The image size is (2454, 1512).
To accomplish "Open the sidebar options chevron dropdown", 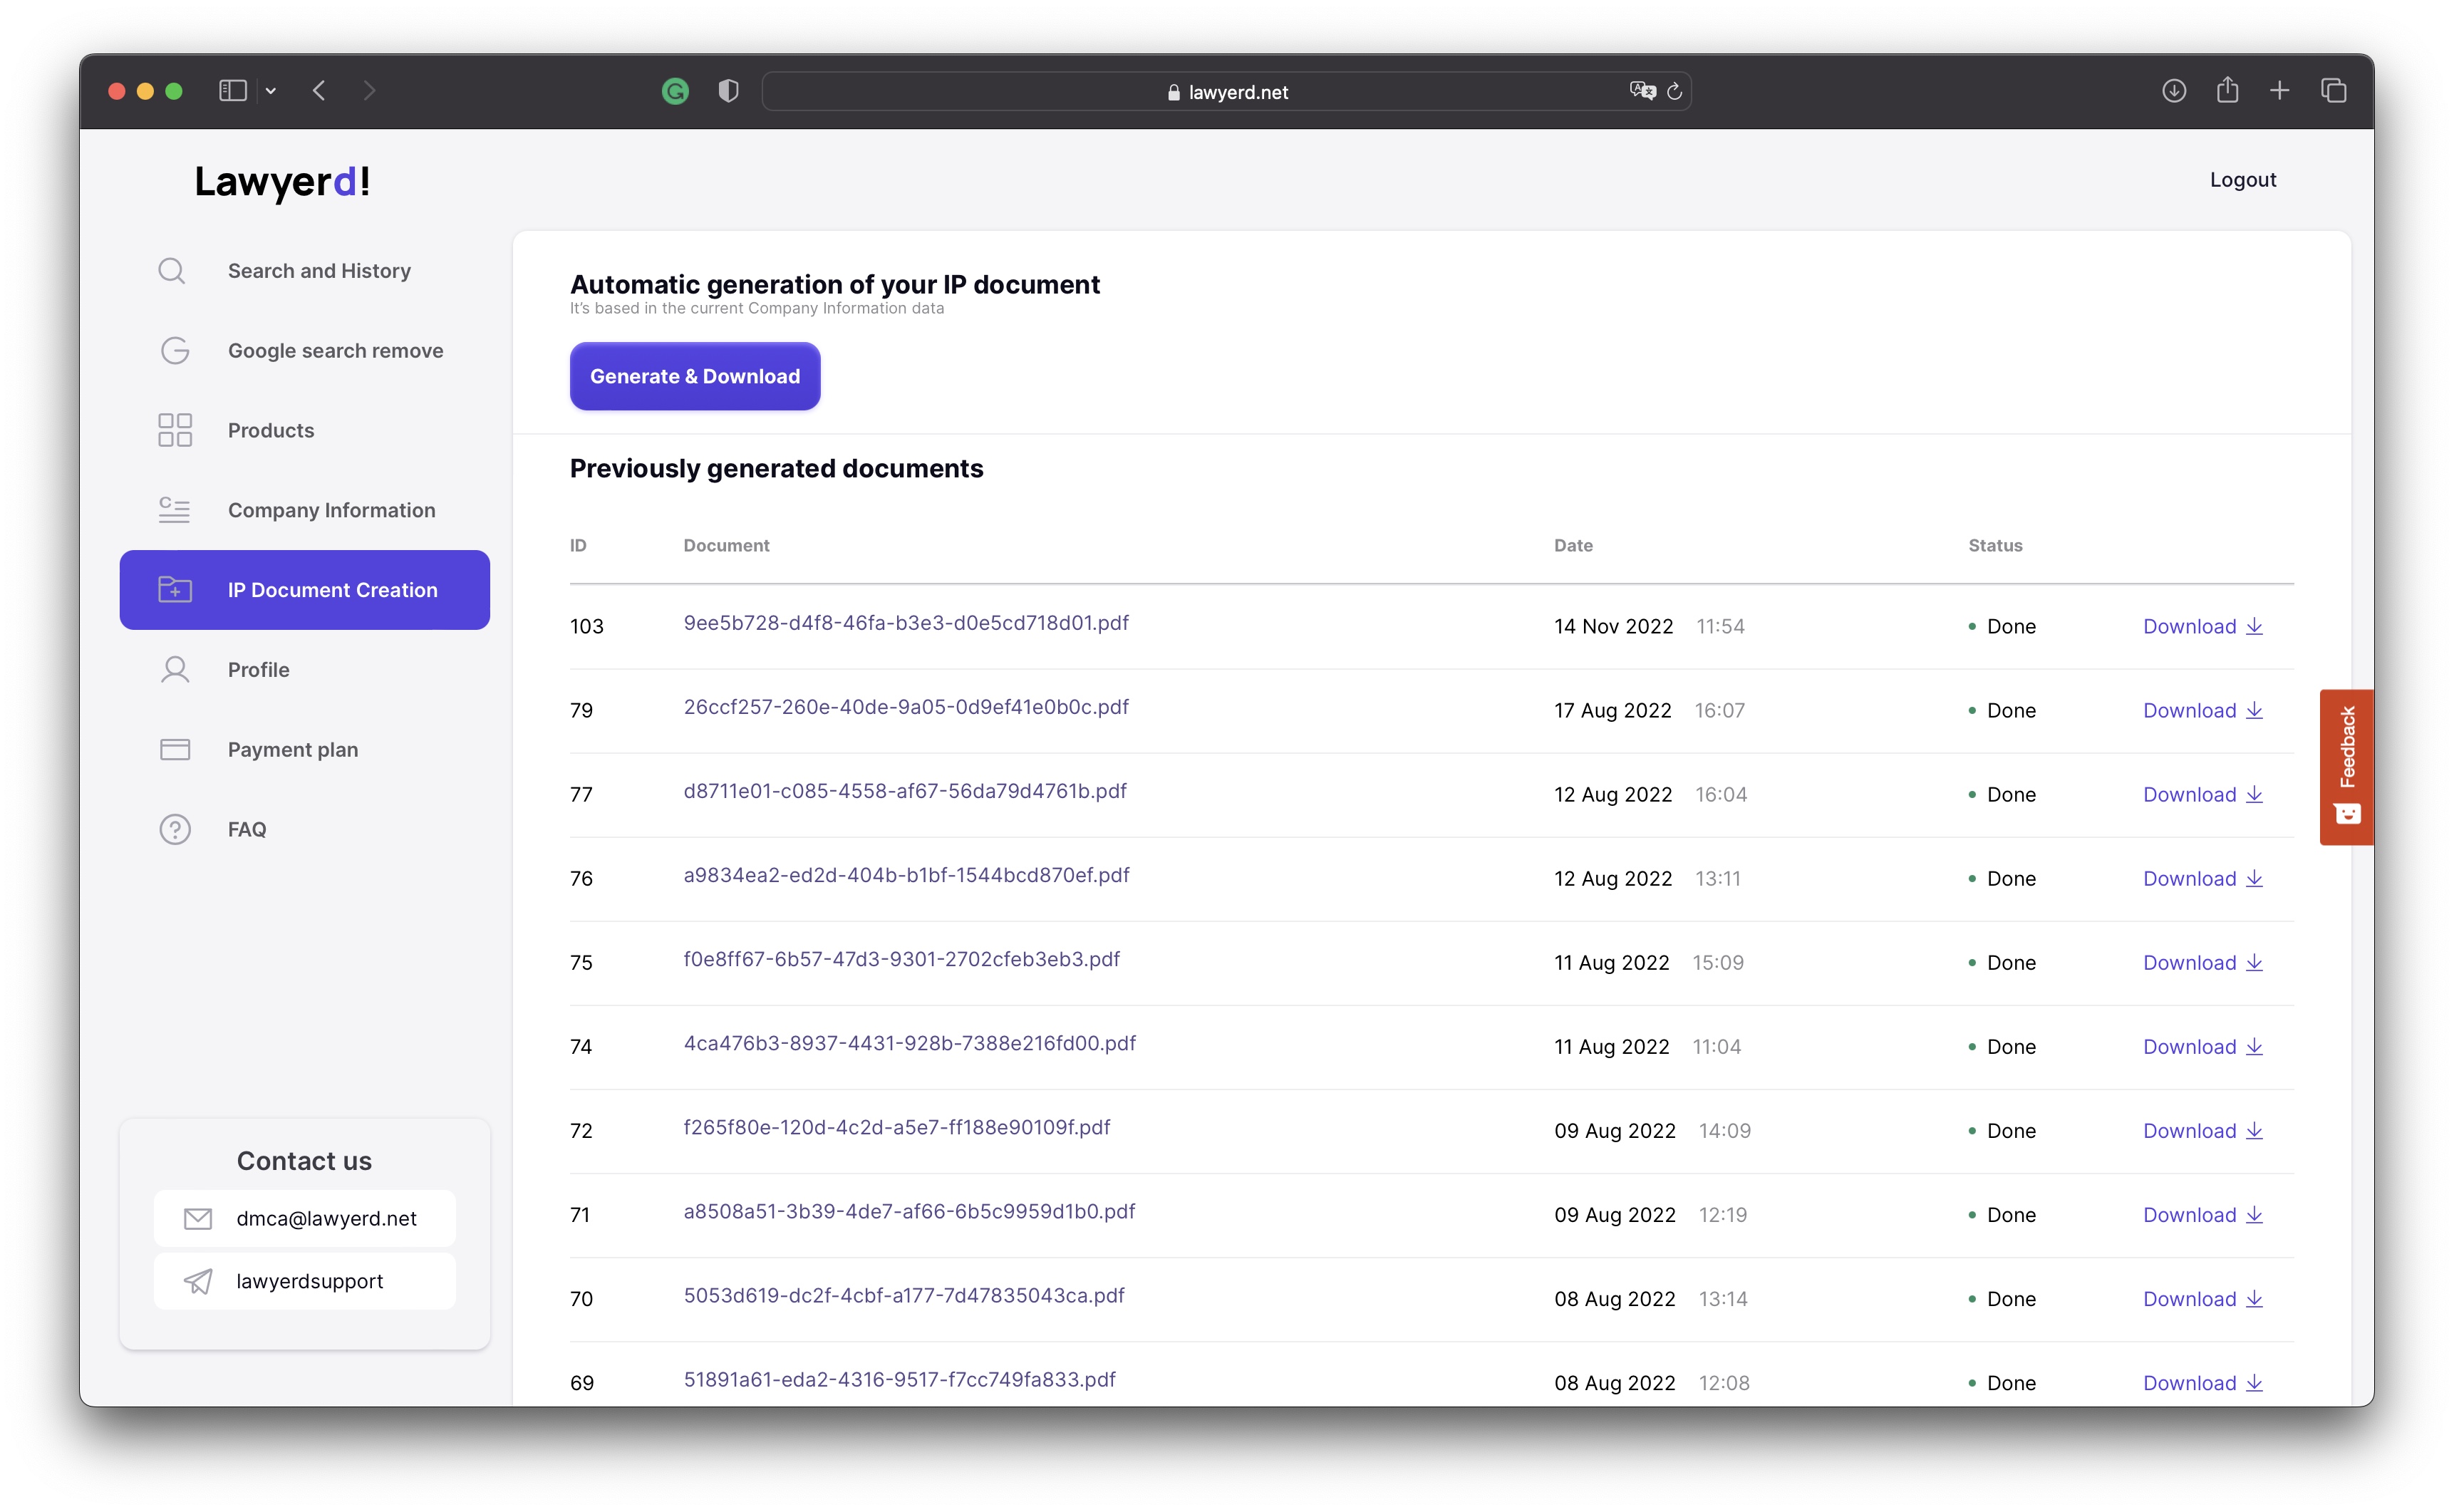I will pyautogui.click(x=271, y=91).
